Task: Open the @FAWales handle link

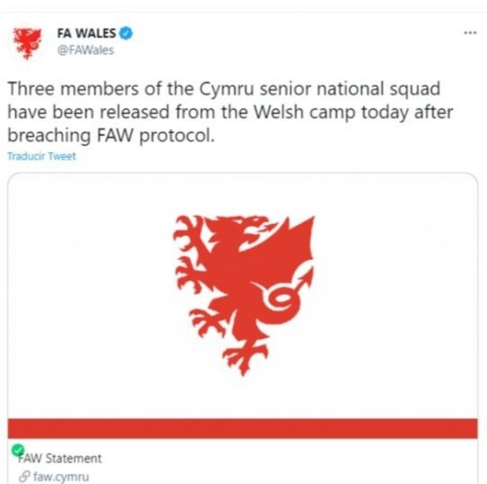Action: (86, 50)
